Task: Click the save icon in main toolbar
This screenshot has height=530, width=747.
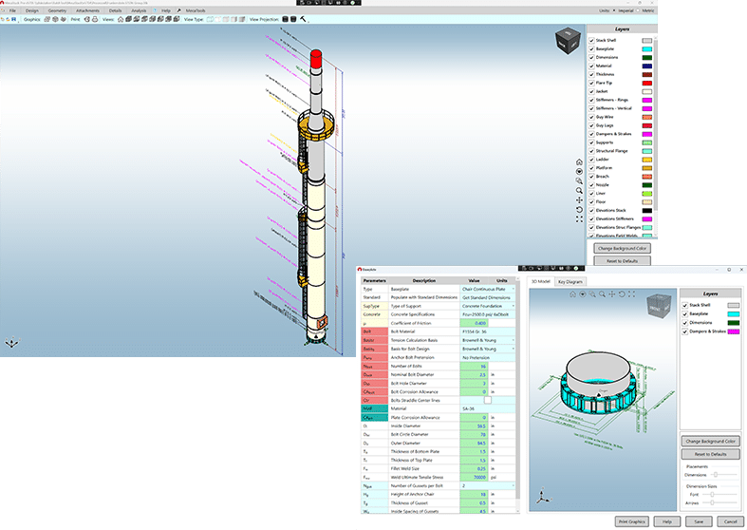Action: coord(14,19)
